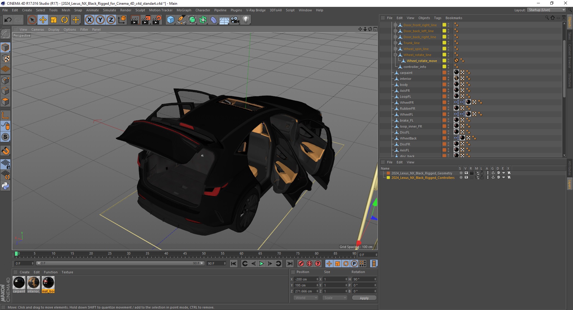The image size is (573, 310).
Task: Click the Subdivision Surface generator icon
Action: tap(192, 20)
